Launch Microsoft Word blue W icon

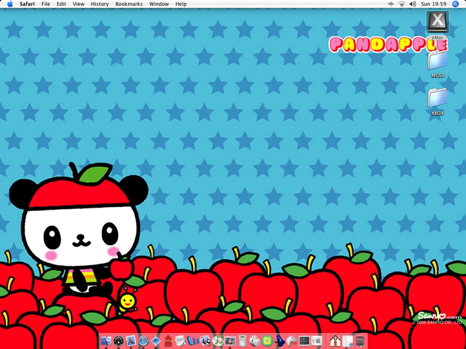(193, 341)
